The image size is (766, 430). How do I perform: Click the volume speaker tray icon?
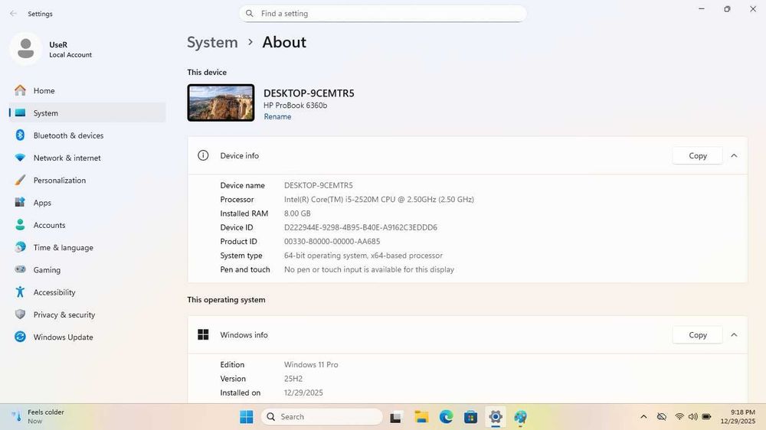(x=692, y=417)
